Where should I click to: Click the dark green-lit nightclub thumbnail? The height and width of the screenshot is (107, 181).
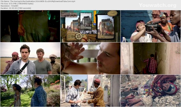30,26
